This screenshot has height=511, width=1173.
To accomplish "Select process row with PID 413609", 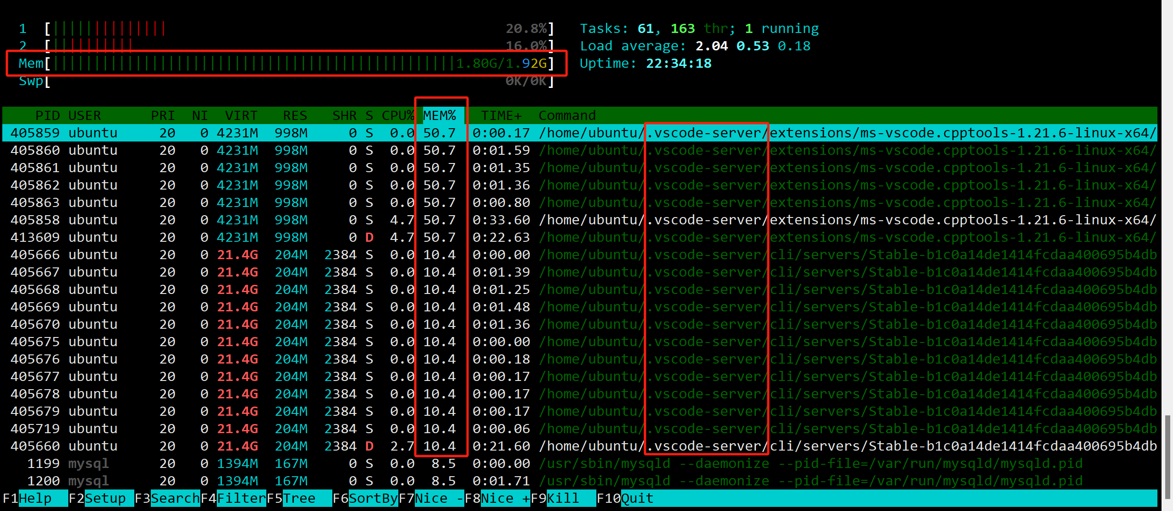I will pyautogui.click(x=580, y=237).
